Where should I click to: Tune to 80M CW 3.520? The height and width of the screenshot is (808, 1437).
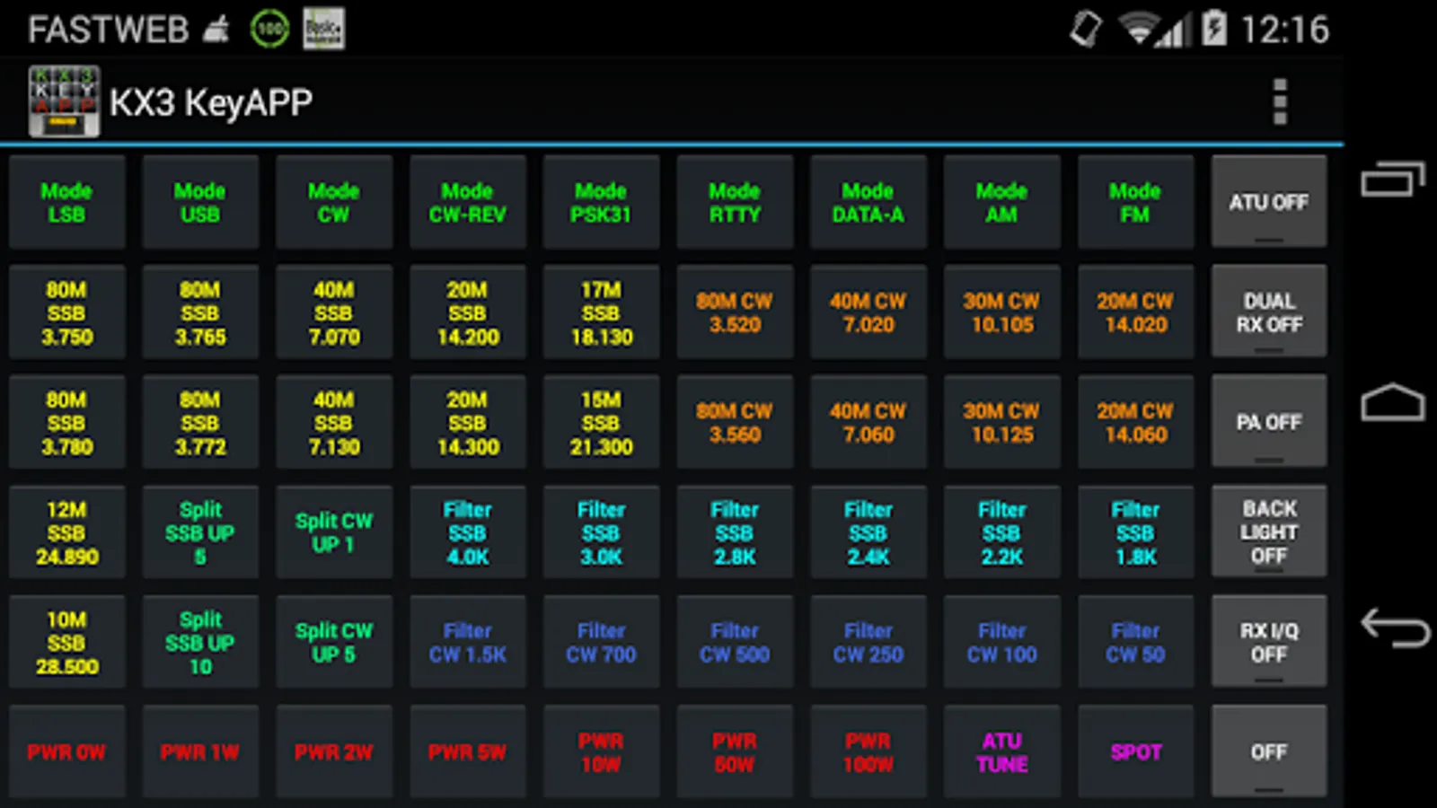(x=735, y=312)
